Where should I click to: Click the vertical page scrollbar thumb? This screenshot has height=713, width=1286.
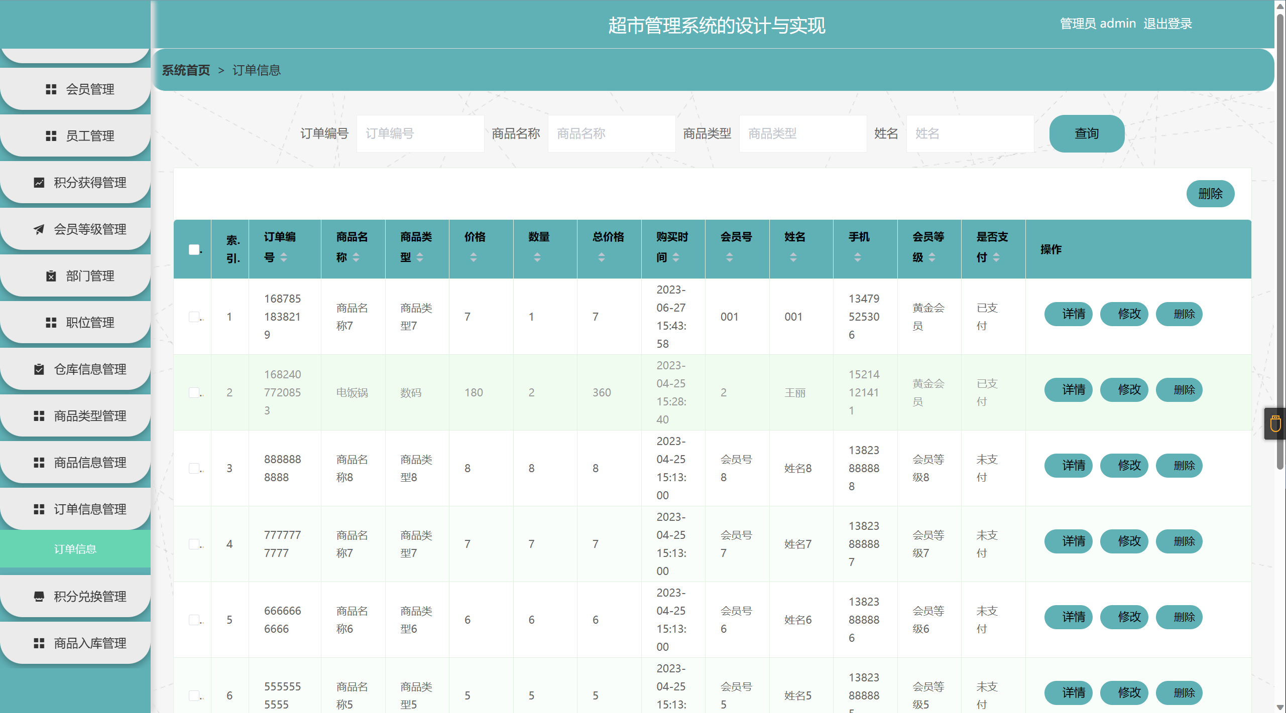1280,241
